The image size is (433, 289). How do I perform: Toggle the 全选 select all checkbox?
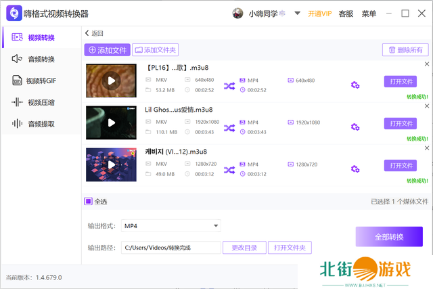(88, 201)
